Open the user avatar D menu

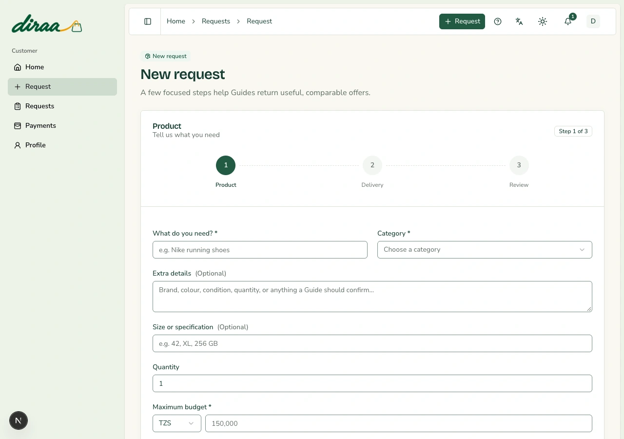(593, 21)
